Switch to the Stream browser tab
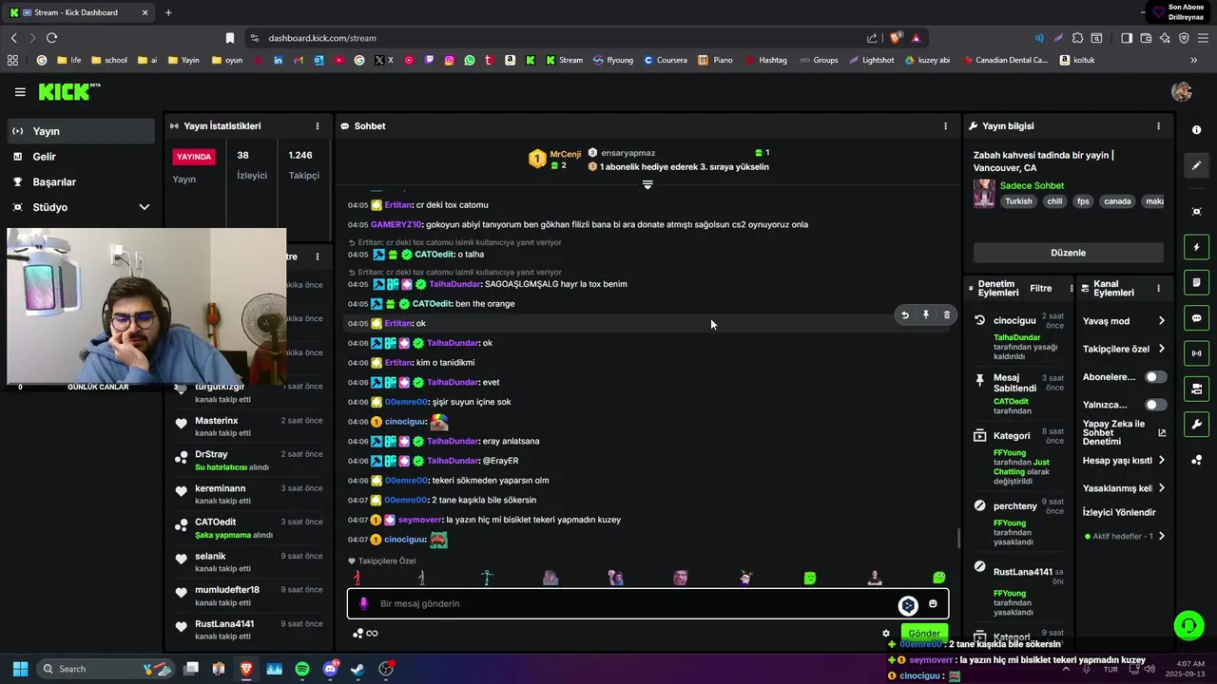Image resolution: width=1217 pixels, height=684 pixels. pyautogui.click(x=79, y=12)
